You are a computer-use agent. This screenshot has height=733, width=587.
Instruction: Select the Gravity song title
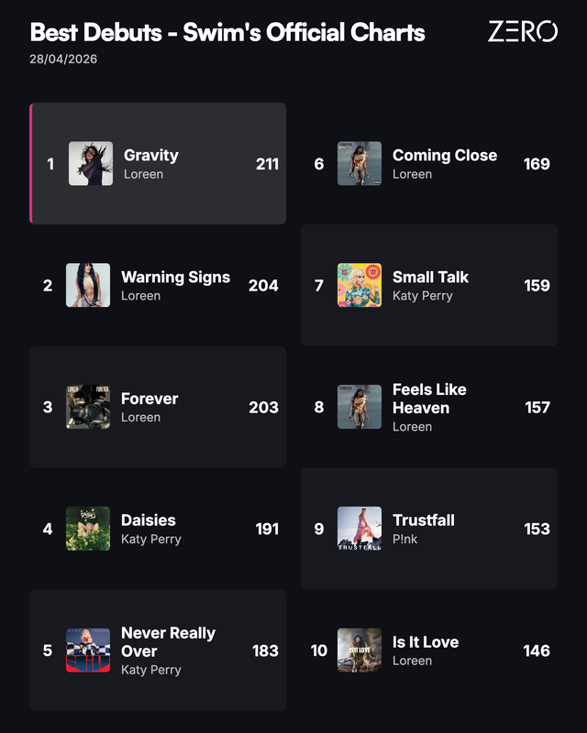[x=151, y=155]
